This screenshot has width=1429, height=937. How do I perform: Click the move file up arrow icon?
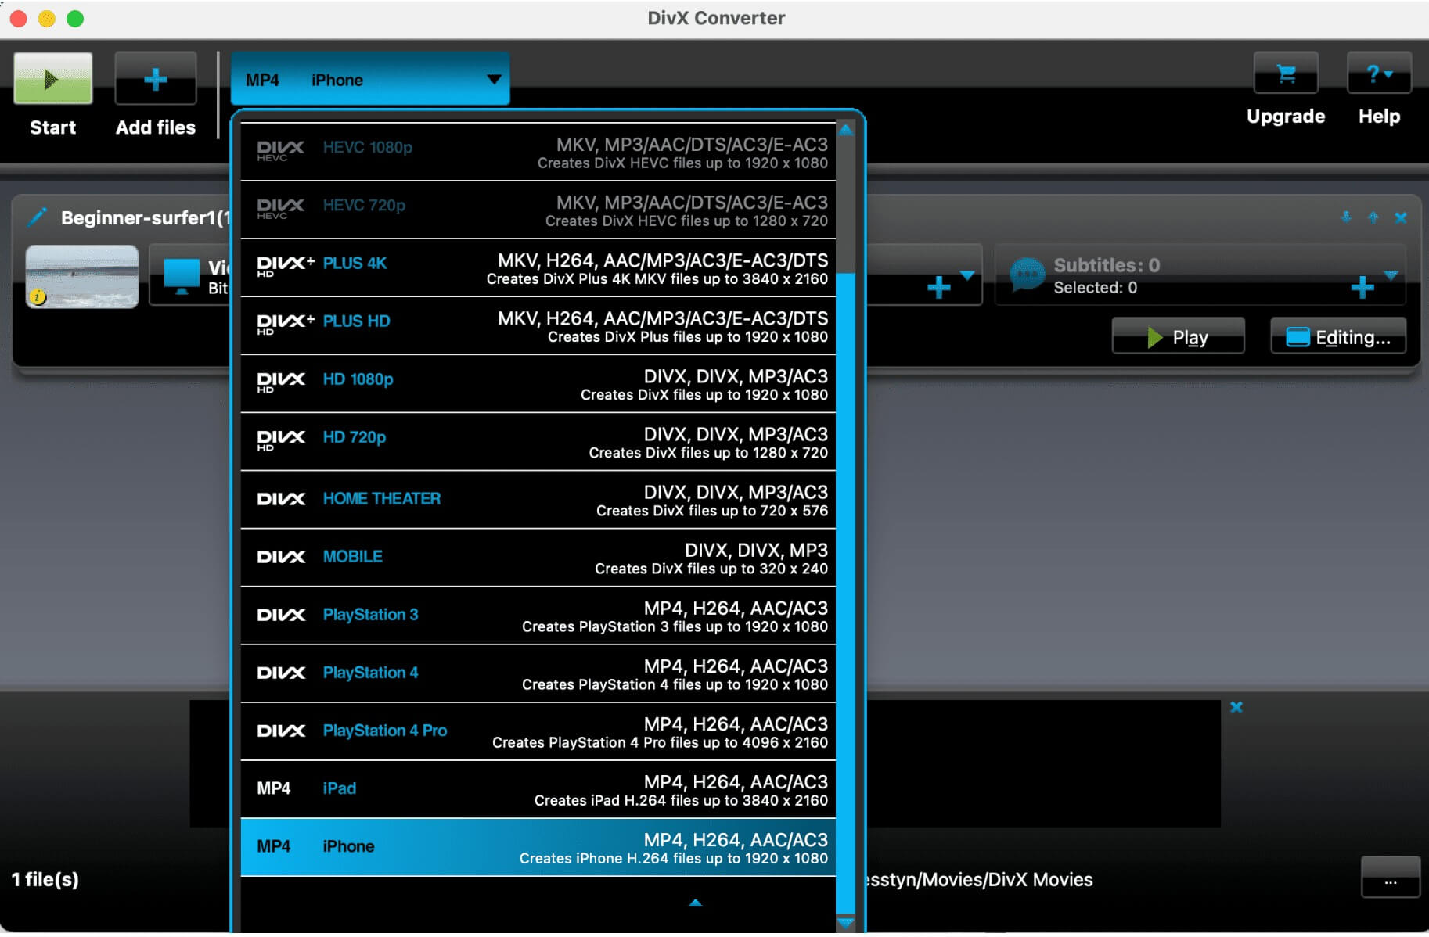click(1373, 217)
